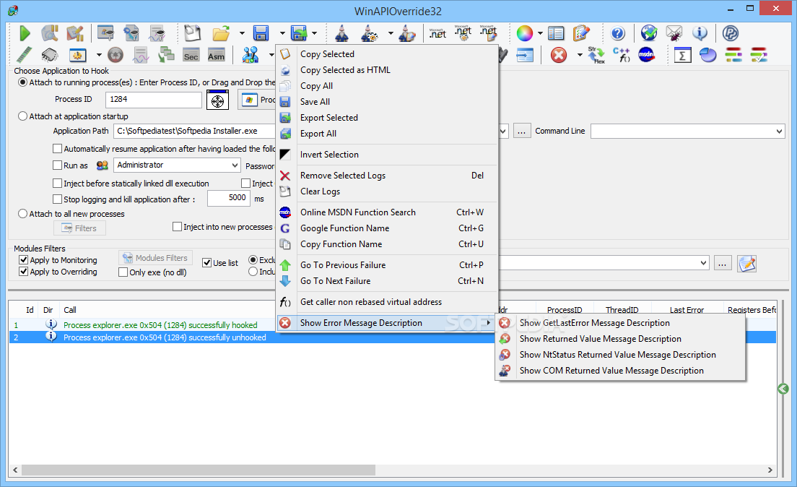Click the Modules Filters button
The width and height of the screenshot is (797, 487).
point(156,258)
